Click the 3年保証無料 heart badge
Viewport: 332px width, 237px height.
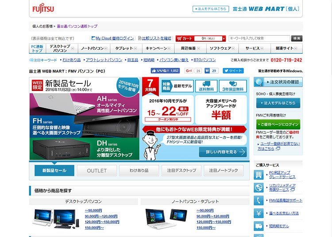coord(233,86)
